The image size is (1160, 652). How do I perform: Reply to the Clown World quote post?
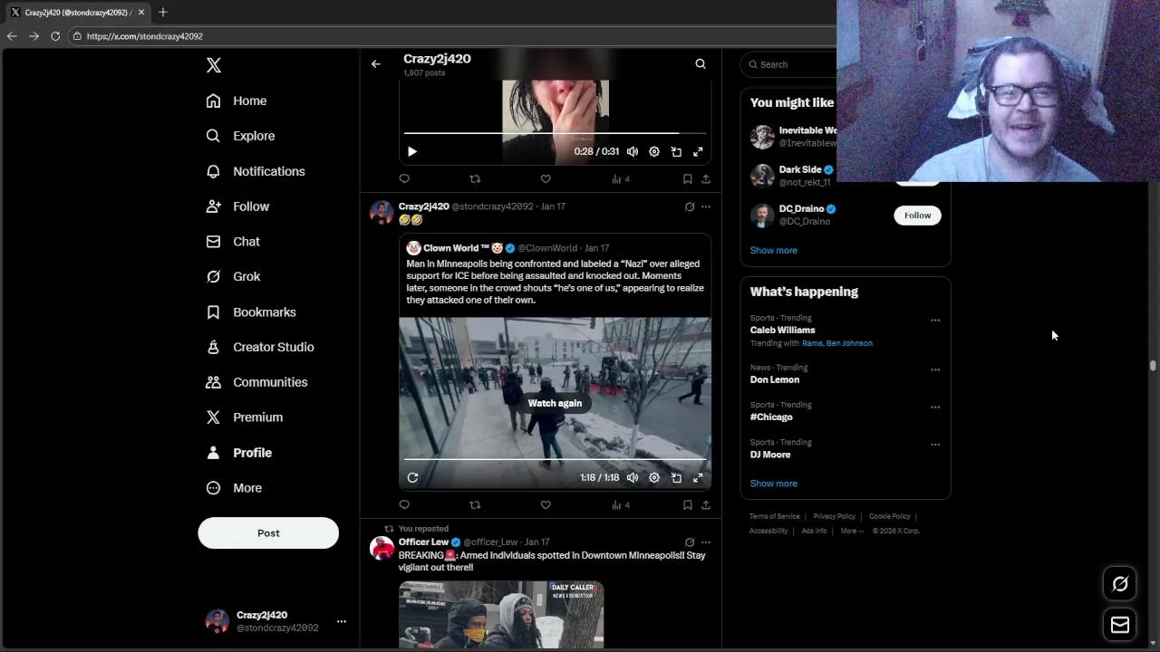pyautogui.click(x=404, y=505)
